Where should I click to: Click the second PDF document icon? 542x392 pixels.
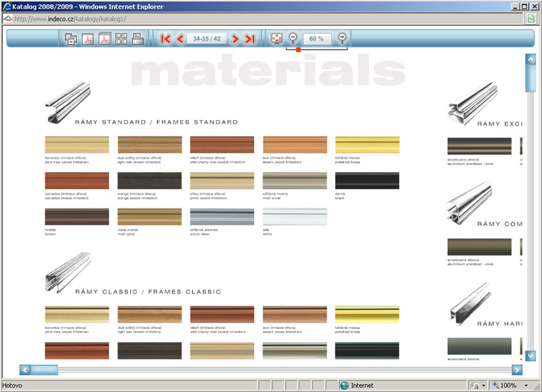click(105, 39)
